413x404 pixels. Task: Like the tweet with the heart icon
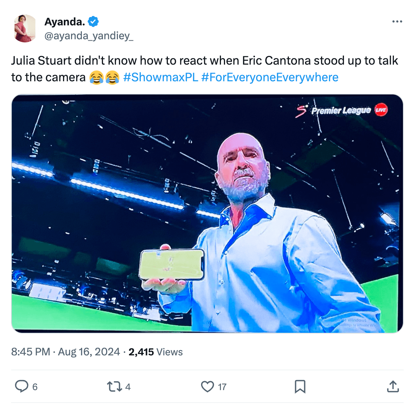pos(207,387)
